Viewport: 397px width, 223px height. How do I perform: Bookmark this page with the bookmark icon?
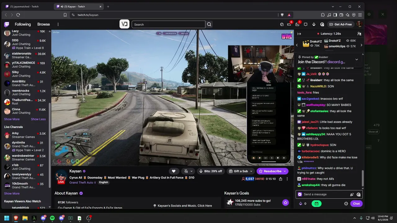click(65, 15)
